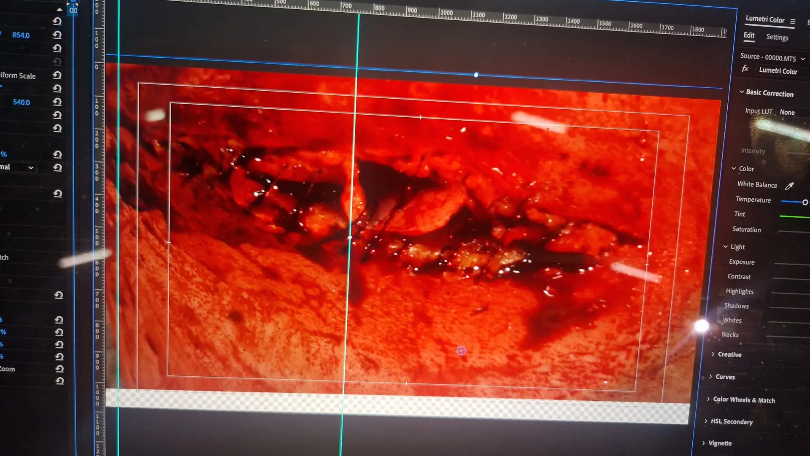Click the Temperature slider handle
This screenshot has width=810, height=456.
805,202
